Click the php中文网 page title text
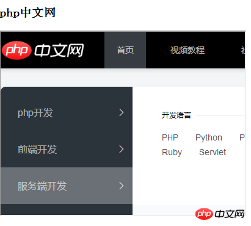The width and height of the screenshot is (251, 226). coord(27,13)
